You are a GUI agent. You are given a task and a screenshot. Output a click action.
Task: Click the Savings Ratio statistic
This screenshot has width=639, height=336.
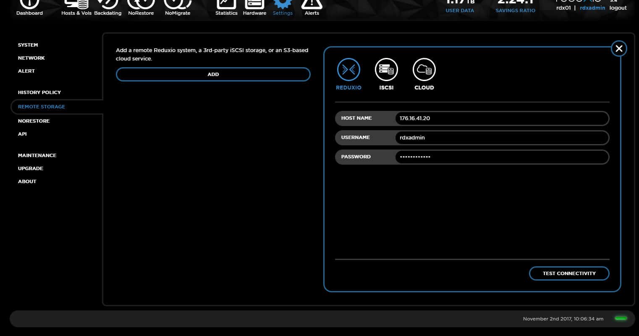click(x=516, y=6)
